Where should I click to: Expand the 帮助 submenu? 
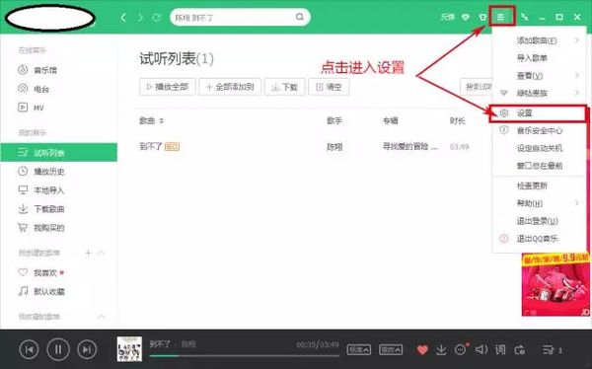[577, 203]
